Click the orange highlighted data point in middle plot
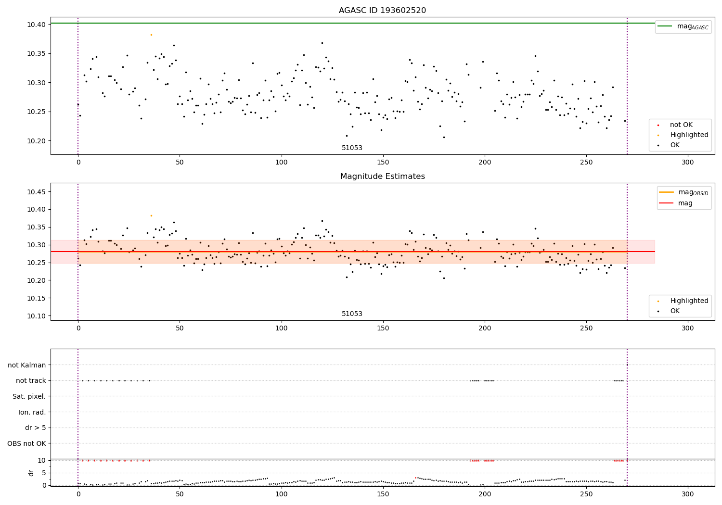The image size is (722, 505). [x=151, y=215]
